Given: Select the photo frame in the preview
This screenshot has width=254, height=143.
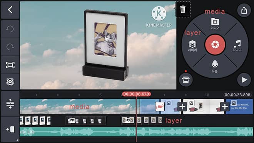Looking at the screenshot, I should tap(105, 45).
